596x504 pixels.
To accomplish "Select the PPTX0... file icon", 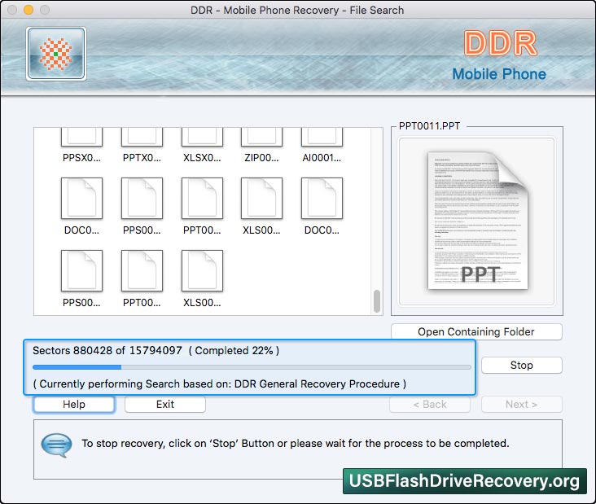I will tap(142, 138).
